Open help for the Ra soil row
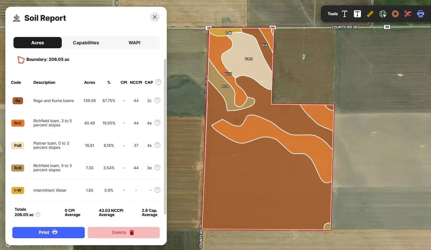Image resolution: width=431 pixels, height=250 pixels. point(157,100)
